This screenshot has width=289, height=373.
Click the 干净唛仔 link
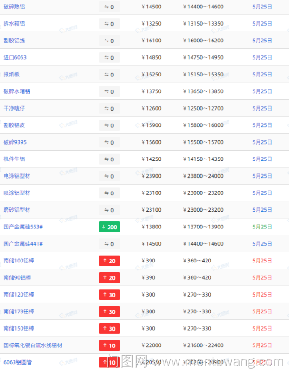[14, 108]
